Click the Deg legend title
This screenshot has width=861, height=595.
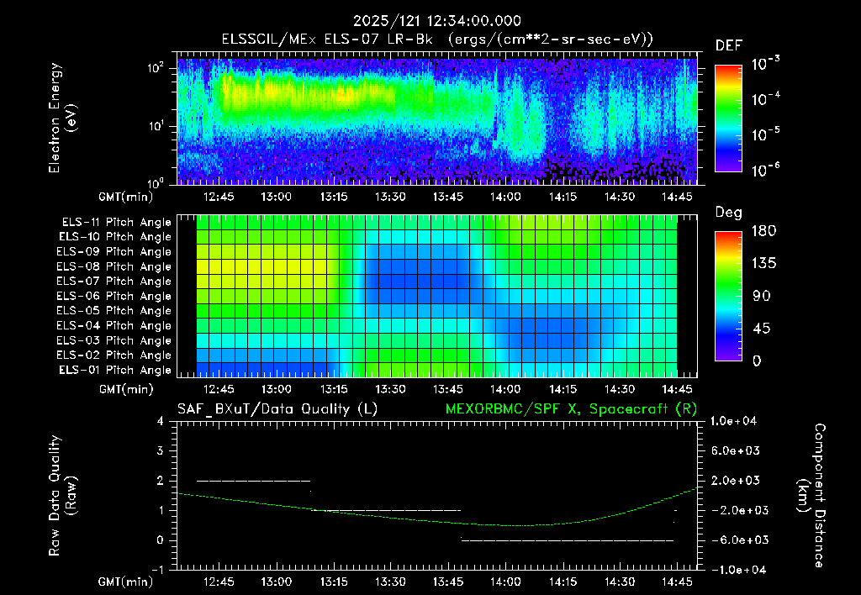[729, 213]
